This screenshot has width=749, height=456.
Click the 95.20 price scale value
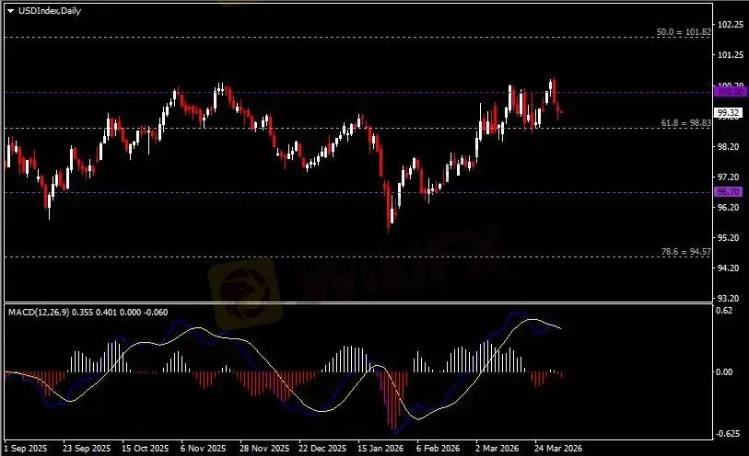click(x=729, y=237)
